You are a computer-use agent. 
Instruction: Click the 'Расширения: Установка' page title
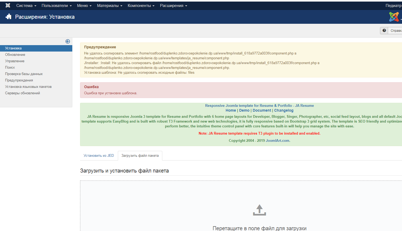[x=45, y=17]
